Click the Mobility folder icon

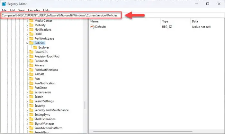tap(31, 25)
